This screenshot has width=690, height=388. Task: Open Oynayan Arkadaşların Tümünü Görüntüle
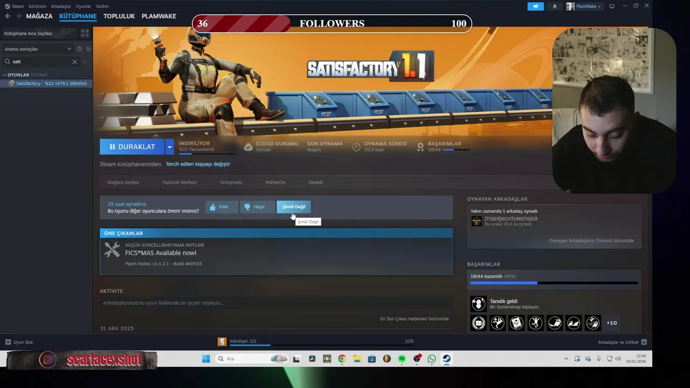click(x=591, y=240)
